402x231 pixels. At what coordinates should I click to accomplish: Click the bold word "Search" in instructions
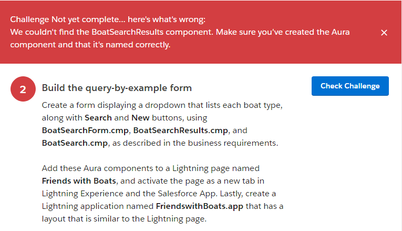[x=98, y=118]
